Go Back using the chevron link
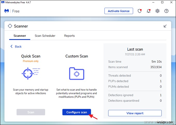Screen dimensions: 176x125 [x=16, y=47]
